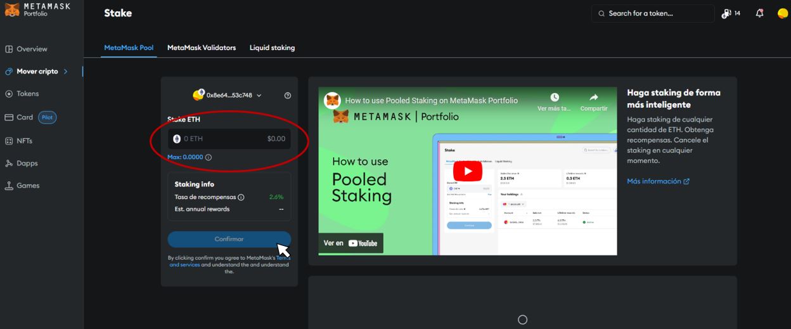Click the Max: 0.0000 link
The height and width of the screenshot is (329, 791).
(x=185, y=157)
